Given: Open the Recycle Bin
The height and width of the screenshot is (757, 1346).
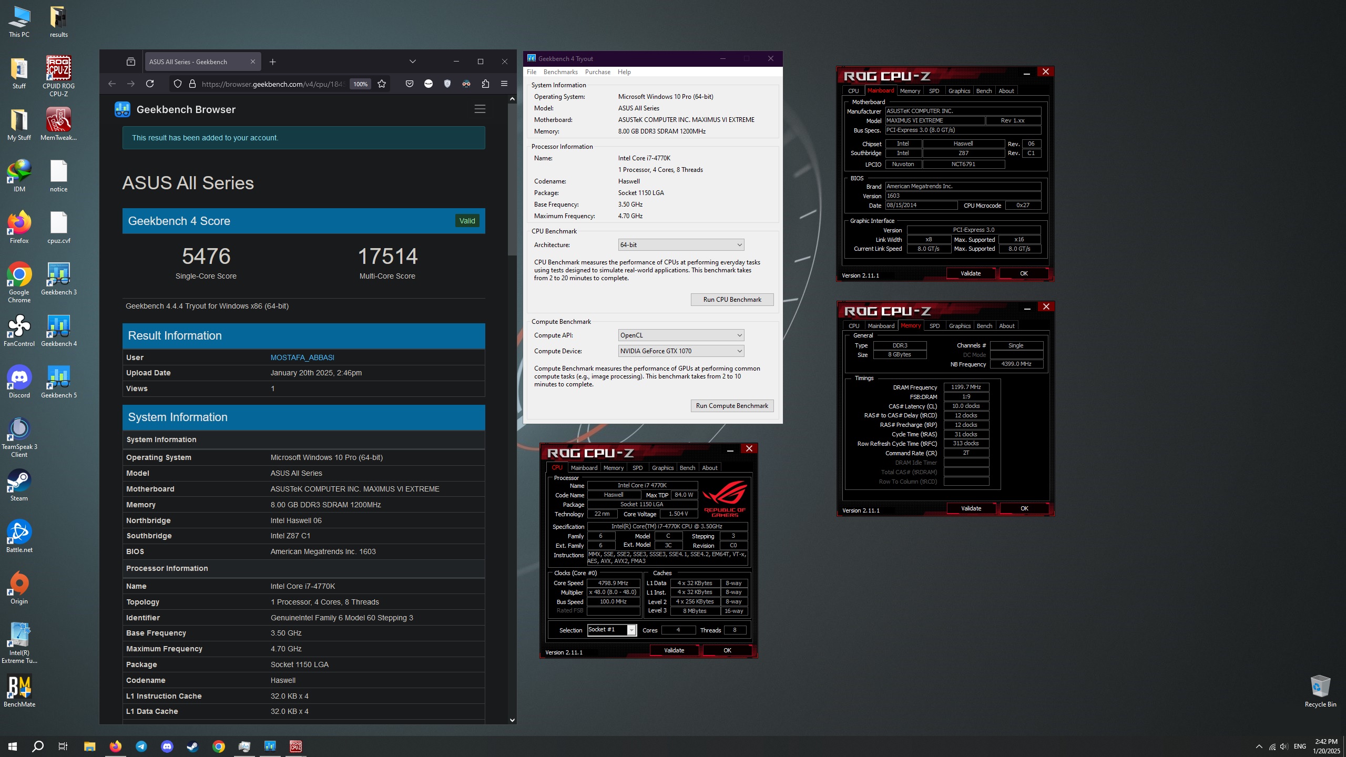Looking at the screenshot, I should [1320, 691].
